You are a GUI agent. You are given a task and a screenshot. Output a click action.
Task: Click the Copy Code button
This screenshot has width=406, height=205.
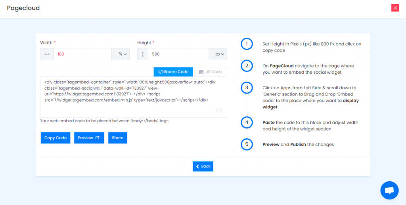[56, 138]
